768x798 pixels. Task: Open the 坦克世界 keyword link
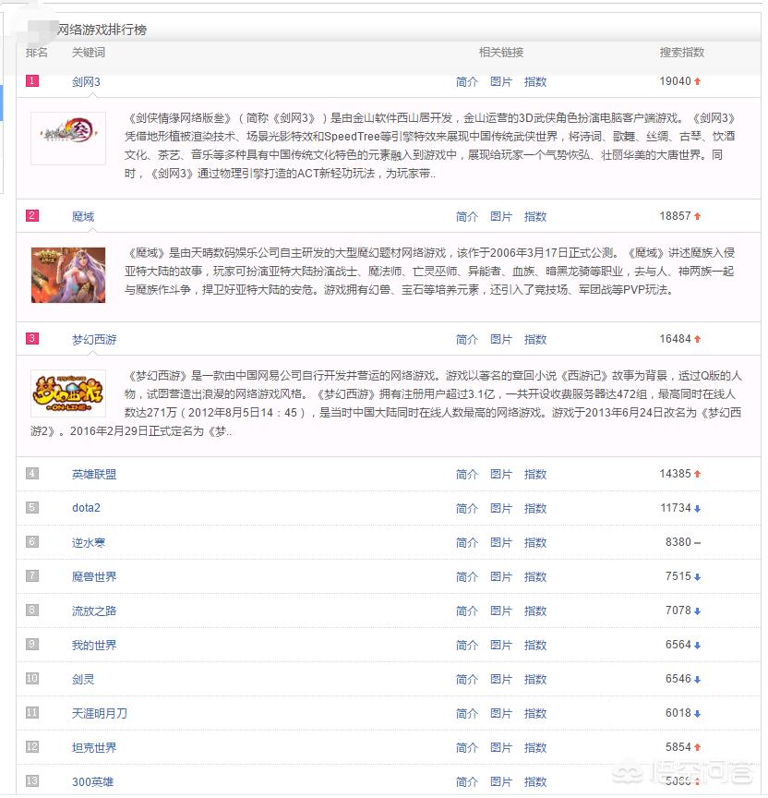(x=94, y=747)
